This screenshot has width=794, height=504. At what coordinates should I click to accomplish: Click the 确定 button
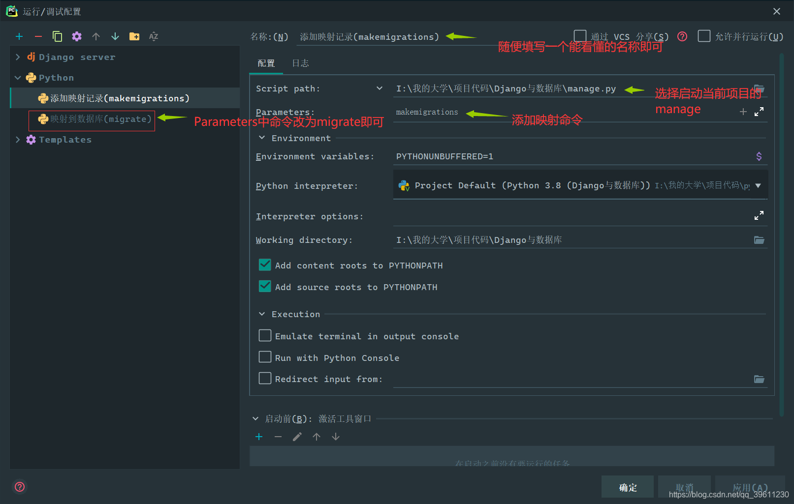tap(628, 487)
